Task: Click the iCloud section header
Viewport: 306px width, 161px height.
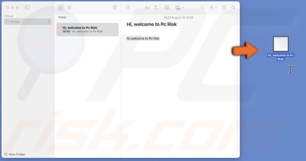Action: click(9, 16)
